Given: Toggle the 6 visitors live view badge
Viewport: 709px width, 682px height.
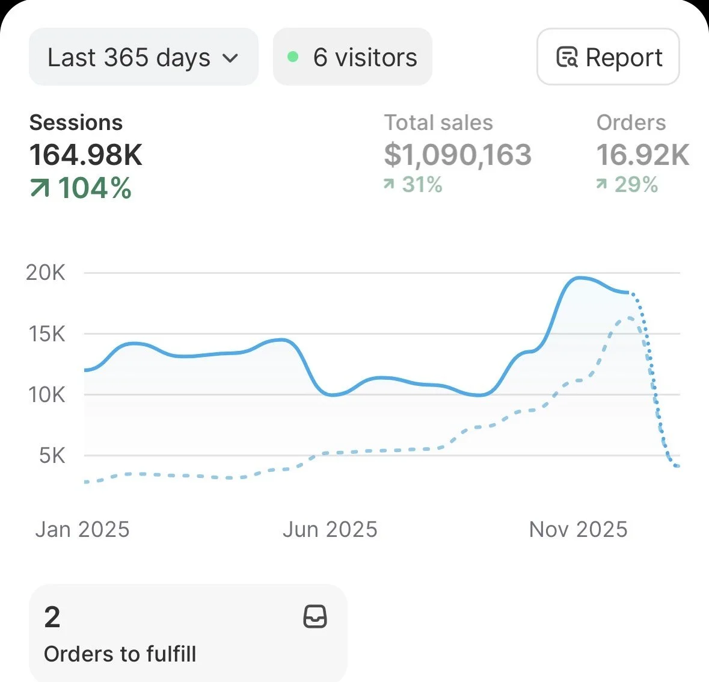Looking at the screenshot, I should point(352,56).
